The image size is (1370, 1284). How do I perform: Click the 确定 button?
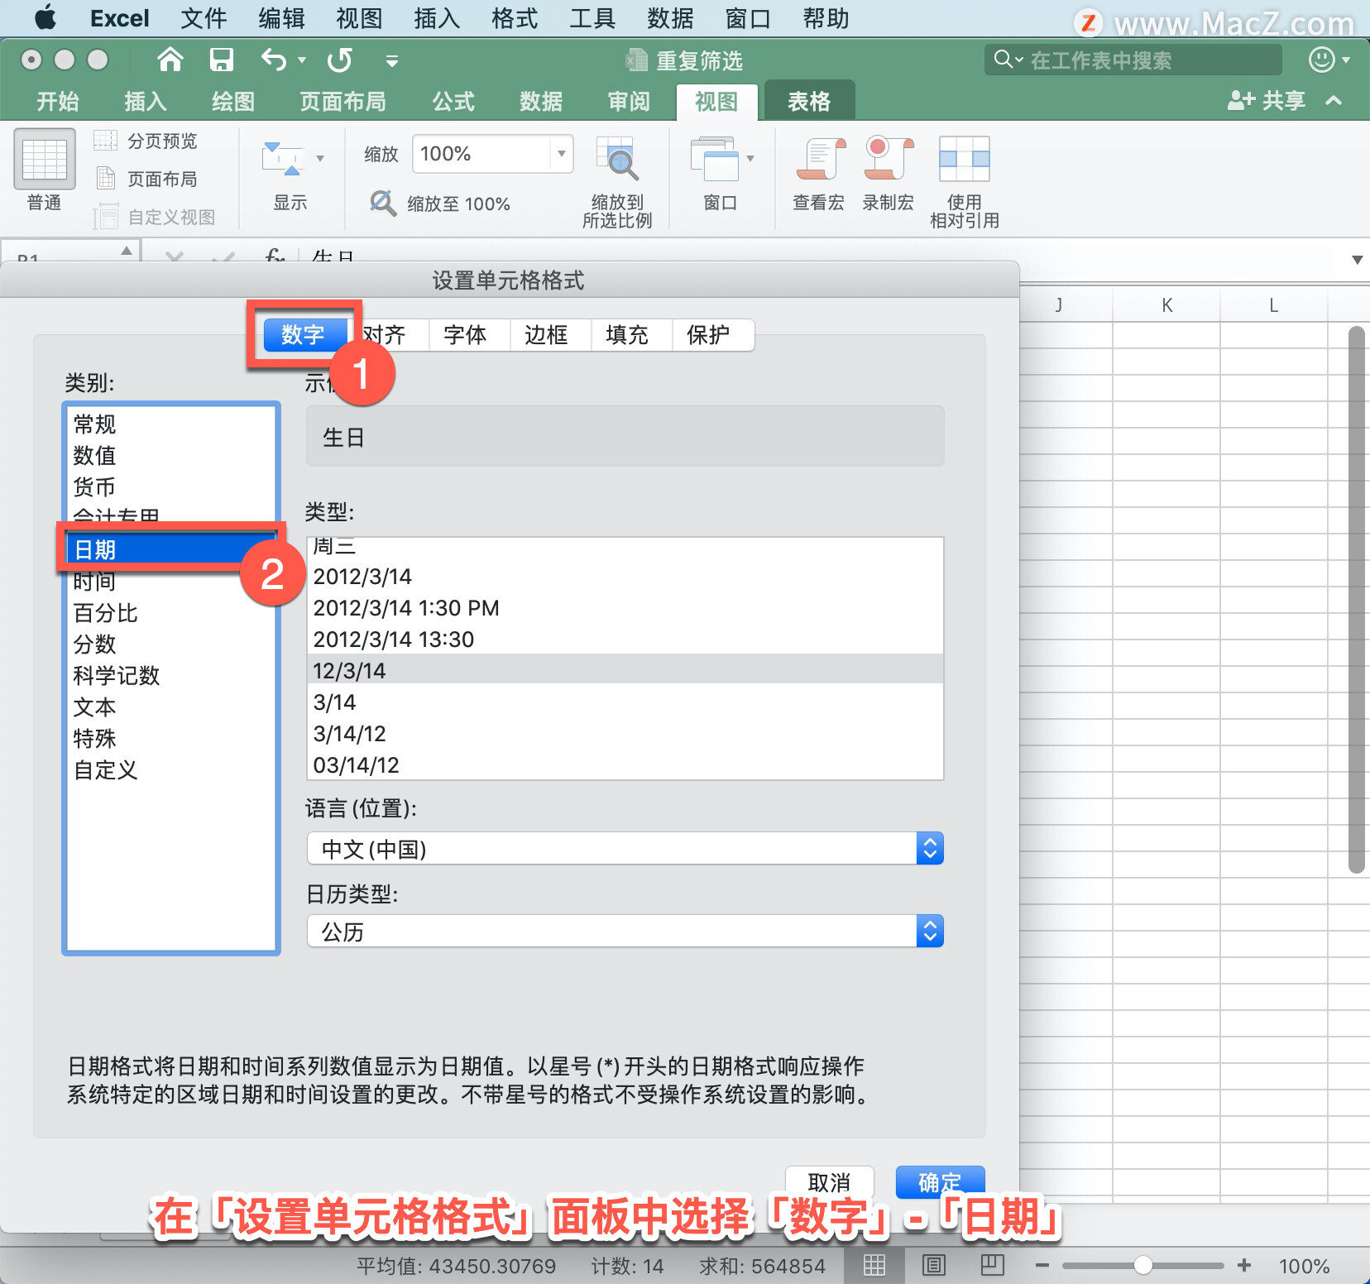pyautogui.click(x=941, y=1182)
